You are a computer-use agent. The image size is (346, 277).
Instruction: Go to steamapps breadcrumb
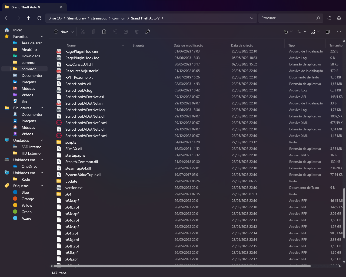click(99, 18)
